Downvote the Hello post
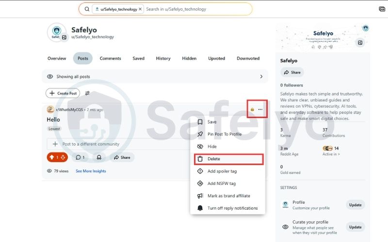The width and height of the screenshot is (388, 242). 63,157
